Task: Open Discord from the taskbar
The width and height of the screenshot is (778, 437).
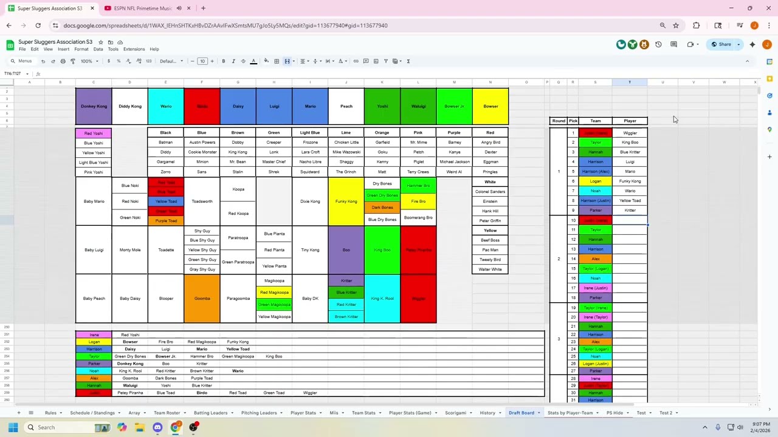Action: coord(157,427)
